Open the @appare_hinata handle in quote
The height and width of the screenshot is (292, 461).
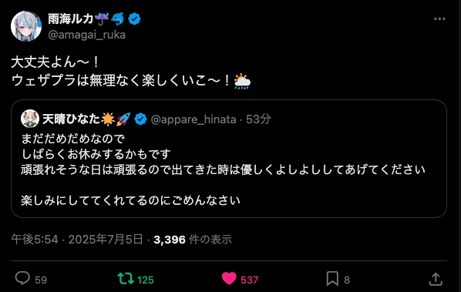[x=193, y=119]
